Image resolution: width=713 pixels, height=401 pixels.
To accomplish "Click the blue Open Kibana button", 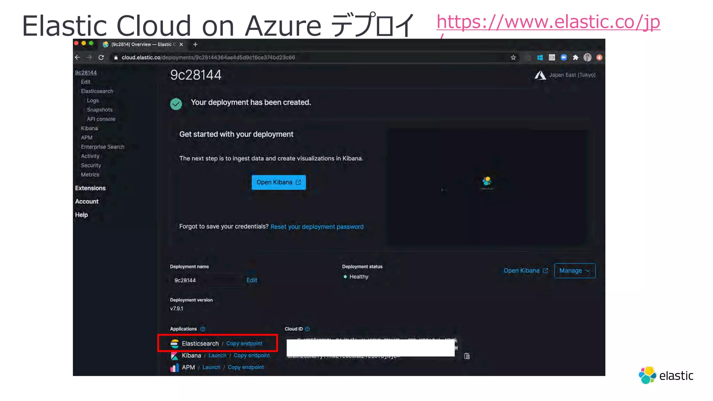I will (279, 182).
